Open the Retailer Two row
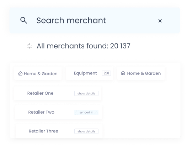Image resolution: width=187 pixels, height=146 pixels. [59, 112]
